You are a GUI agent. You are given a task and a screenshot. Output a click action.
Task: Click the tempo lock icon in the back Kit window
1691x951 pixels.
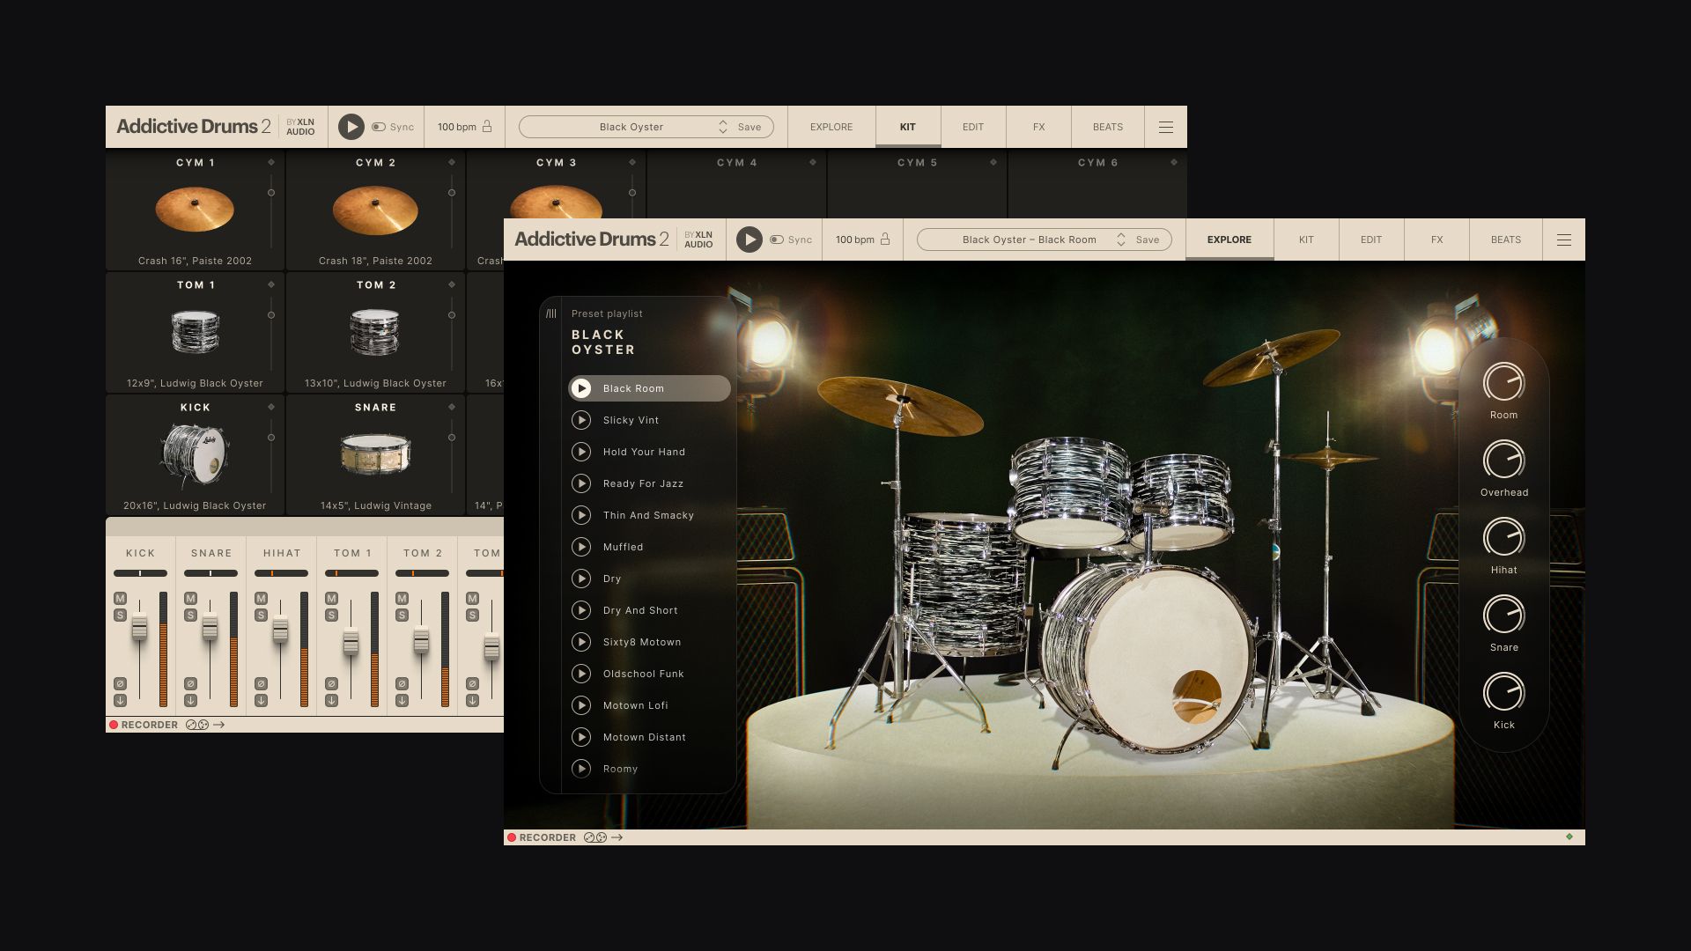[x=487, y=127]
